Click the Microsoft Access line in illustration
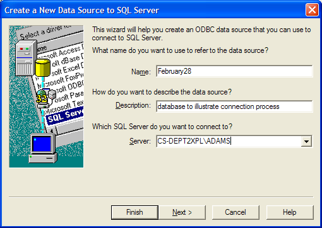Screen dimensions: 322x228 click(62, 52)
